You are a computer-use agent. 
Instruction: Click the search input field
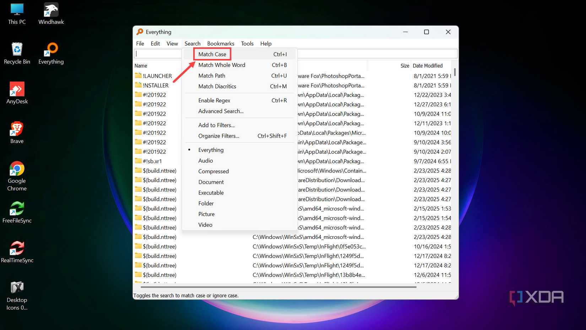158,53
